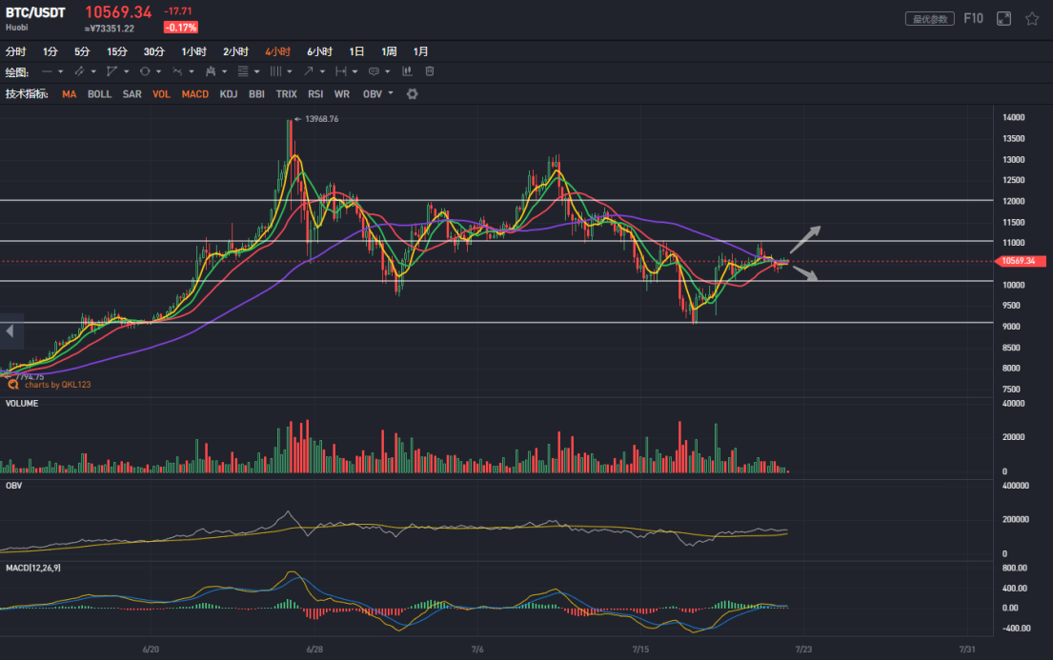Expand the measure tool dropdown arrow

click(355, 71)
